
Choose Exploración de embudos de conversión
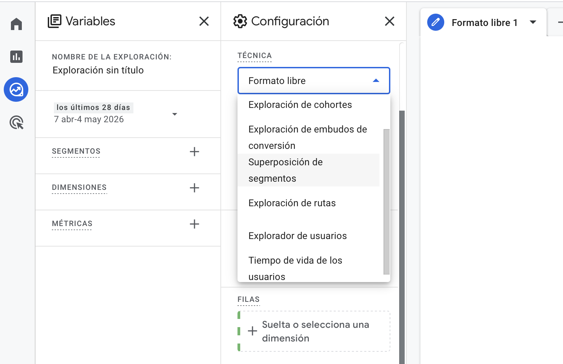point(308,137)
